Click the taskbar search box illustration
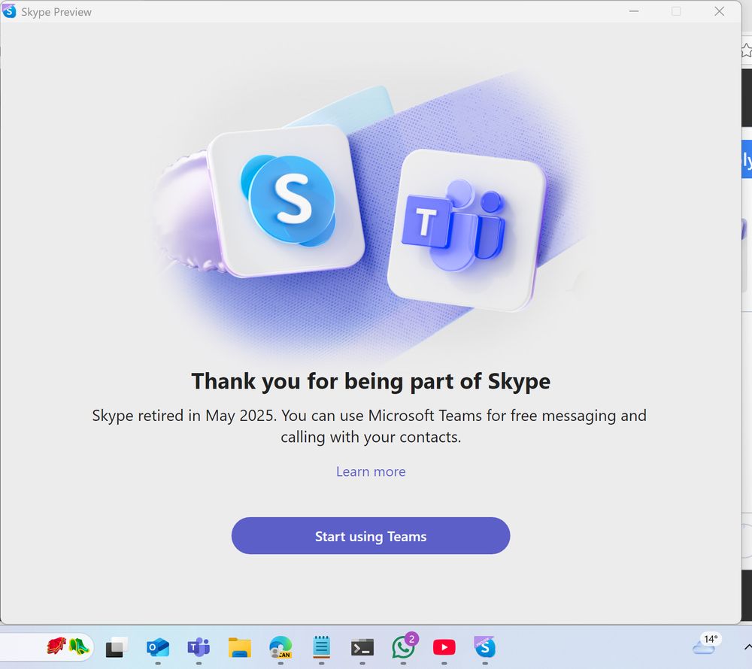This screenshot has width=752, height=669. pos(68,646)
